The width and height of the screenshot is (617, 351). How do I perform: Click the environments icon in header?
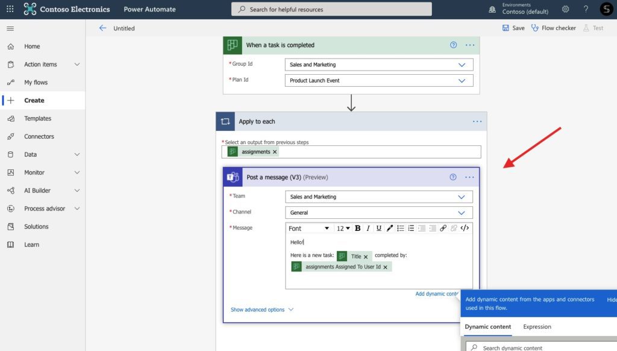(492, 10)
